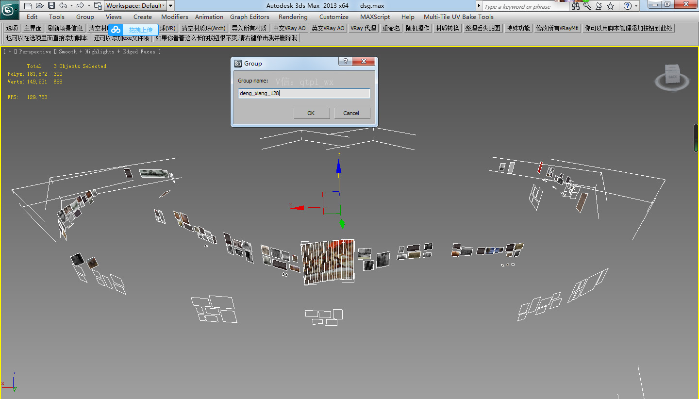Click the 选项 toolbar button

pos(12,28)
